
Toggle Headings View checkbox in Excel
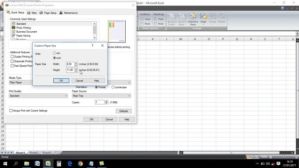click(156, 19)
